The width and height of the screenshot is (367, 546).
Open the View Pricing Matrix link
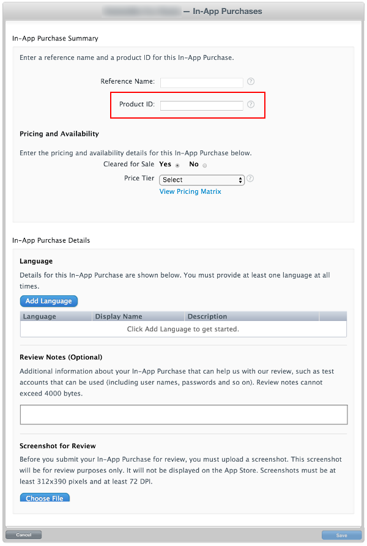190,191
